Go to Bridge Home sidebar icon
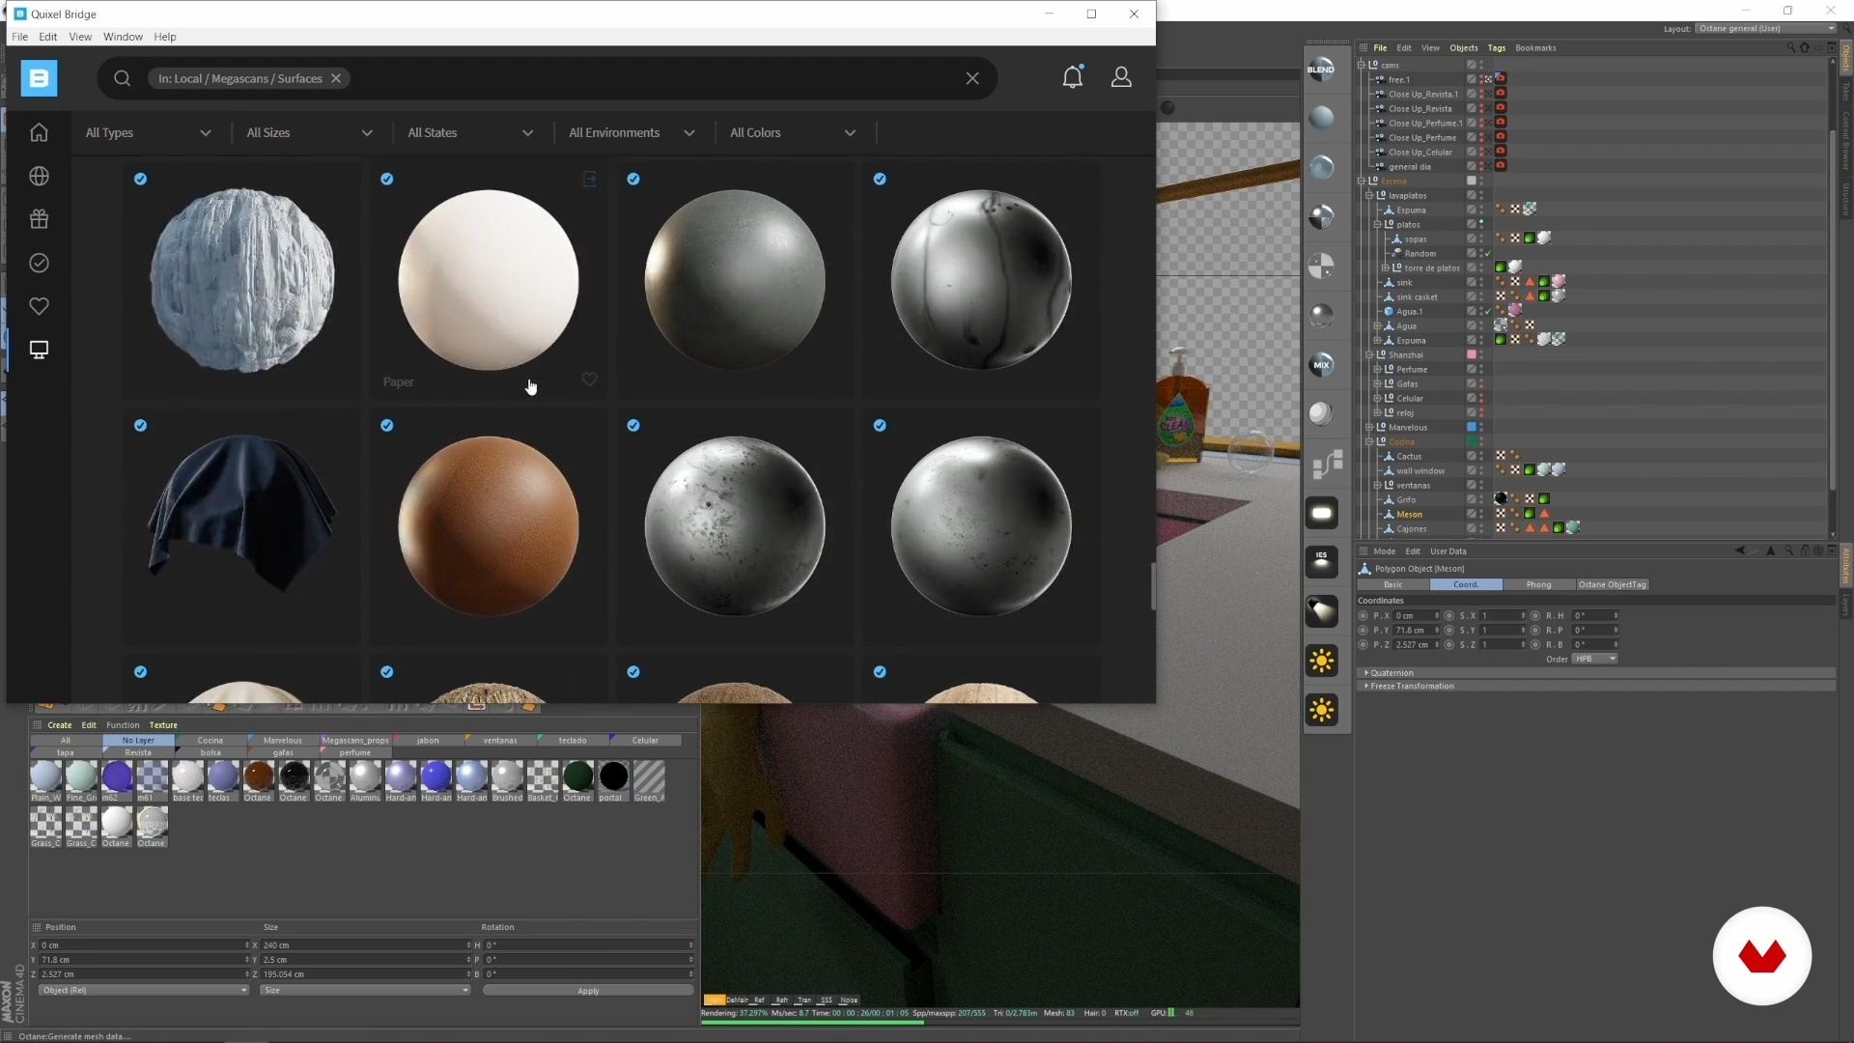Viewport: 1854px width, 1043px height. pos(39,132)
